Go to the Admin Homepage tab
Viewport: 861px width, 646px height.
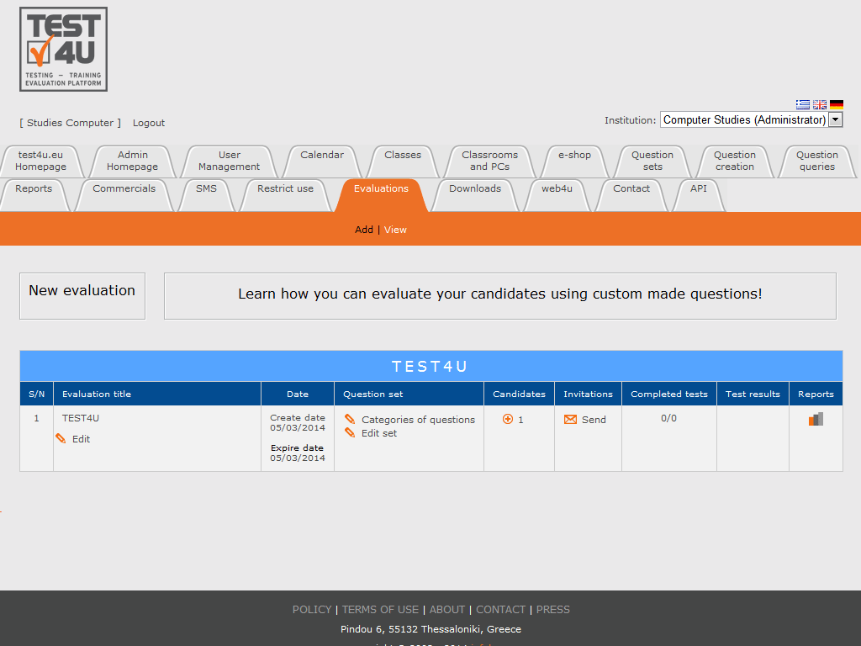132,161
